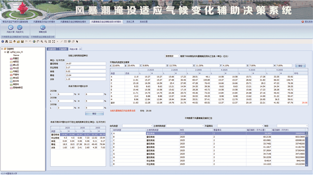This screenshot has height=175, width=313.
Task: Click typhoon B probability field 25.40%
Action: tap(133, 65)
